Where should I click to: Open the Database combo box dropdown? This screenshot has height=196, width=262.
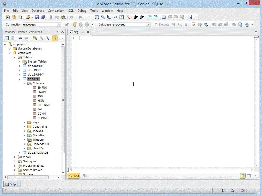148,24
